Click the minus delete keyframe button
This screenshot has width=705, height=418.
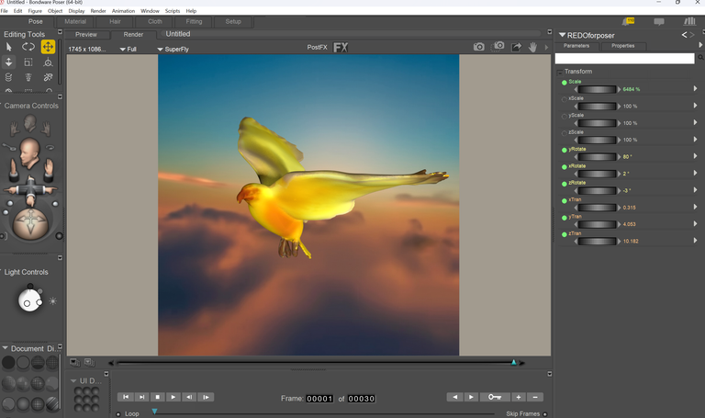pos(535,397)
